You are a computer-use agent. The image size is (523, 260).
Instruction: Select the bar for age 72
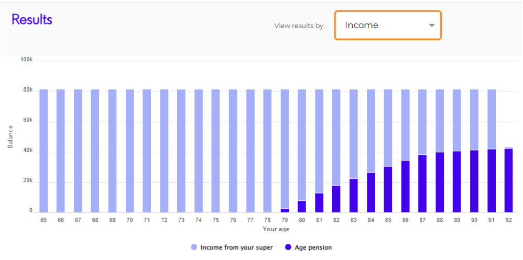tap(164, 151)
